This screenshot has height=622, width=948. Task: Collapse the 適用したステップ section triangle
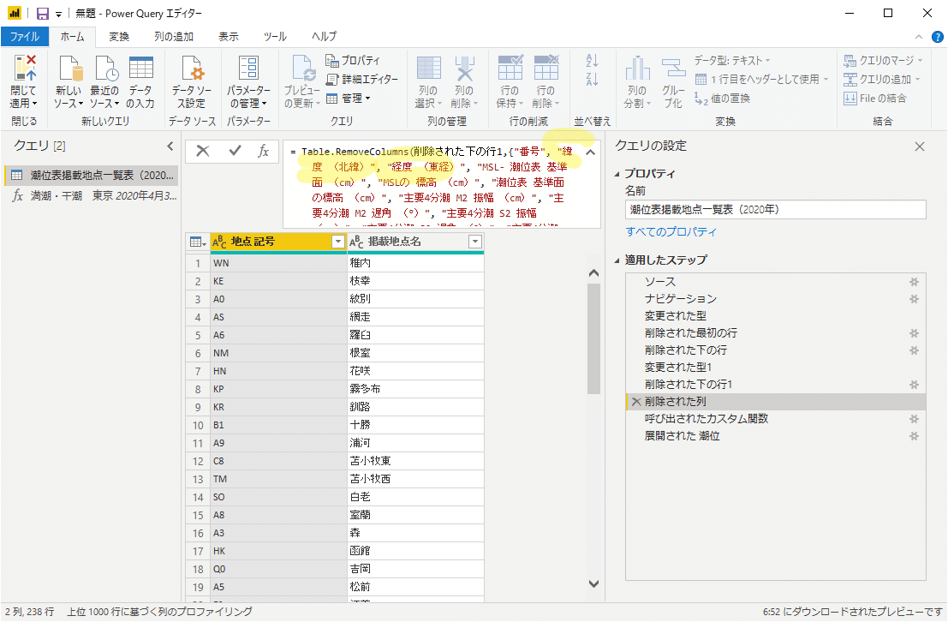pyautogui.click(x=617, y=260)
